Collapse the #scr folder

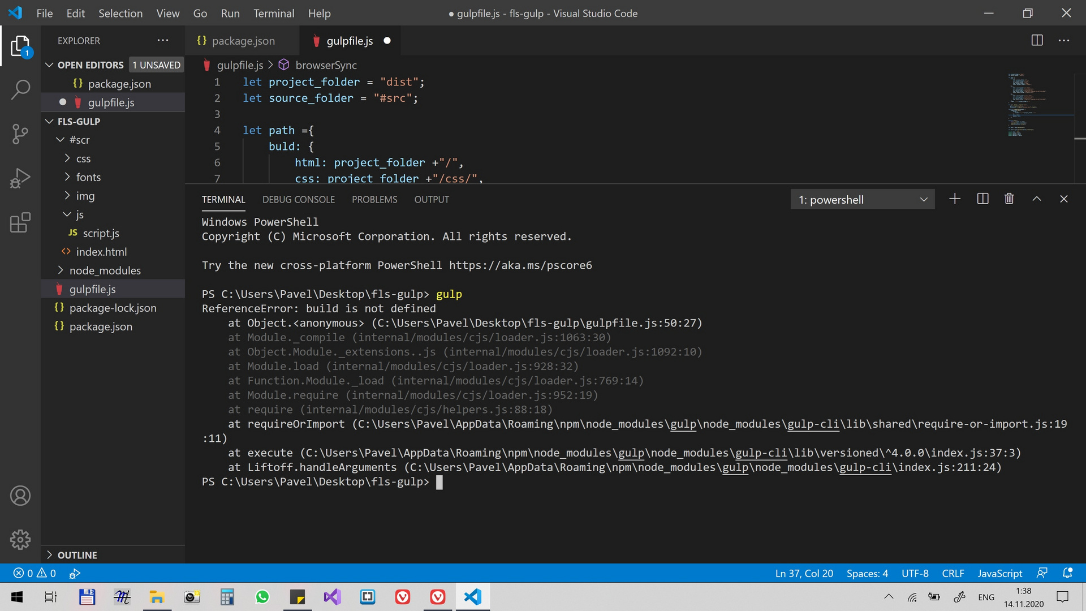click(x=61, y=140)
